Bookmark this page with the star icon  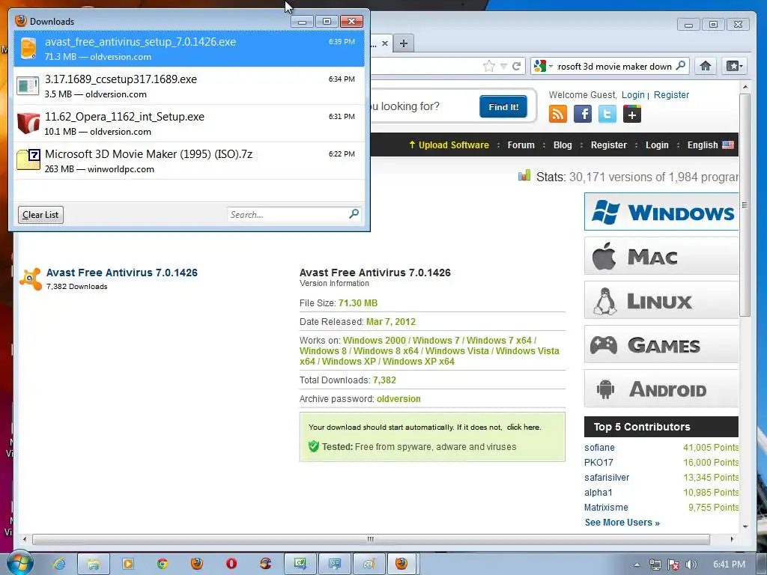(x=488, y=66)
